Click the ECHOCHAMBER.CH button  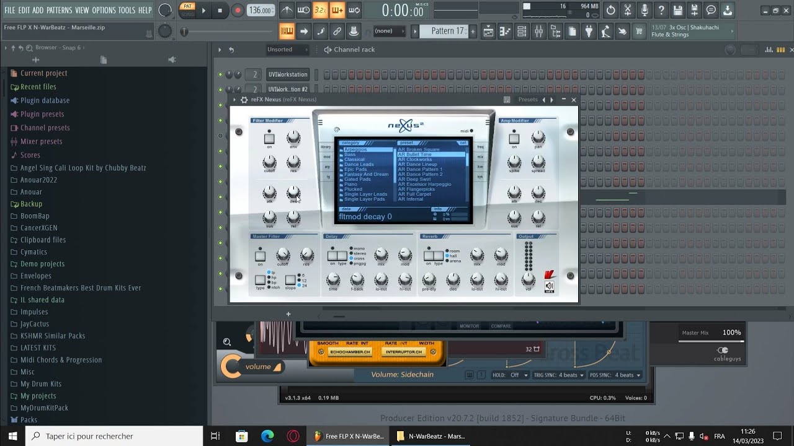tap(350, 352)
